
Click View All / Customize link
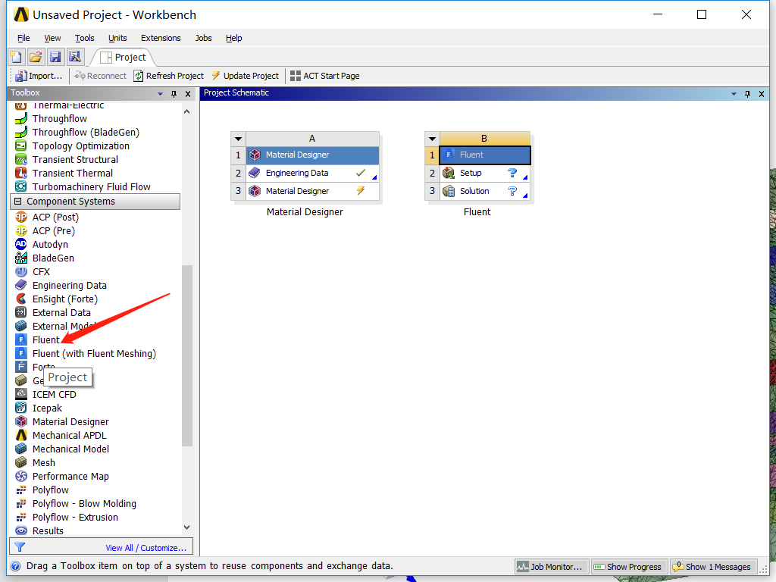click(145, 548)
